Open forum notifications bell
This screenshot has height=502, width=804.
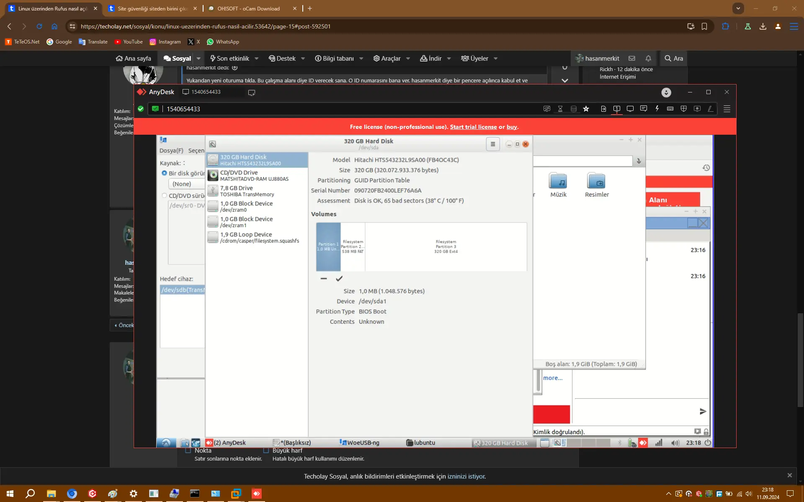(648, 59)
